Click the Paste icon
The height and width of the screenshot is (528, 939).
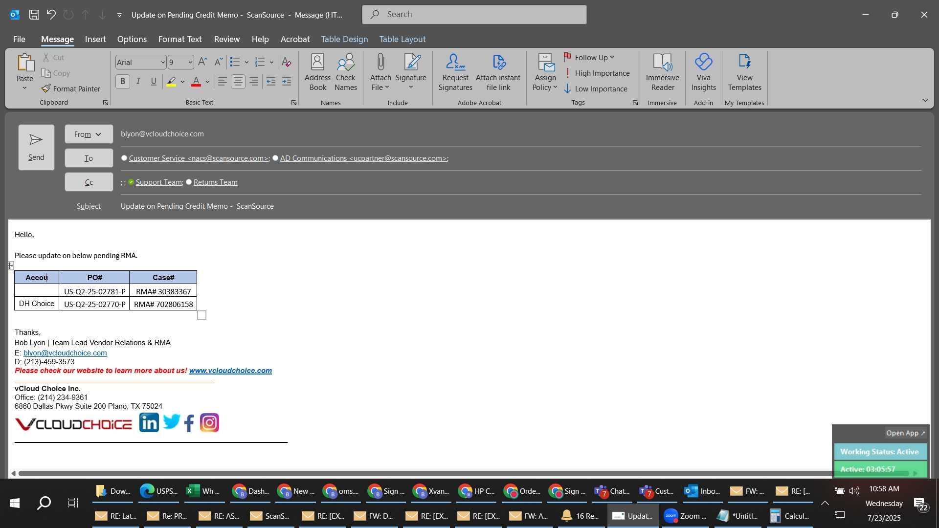pos(25,63)
